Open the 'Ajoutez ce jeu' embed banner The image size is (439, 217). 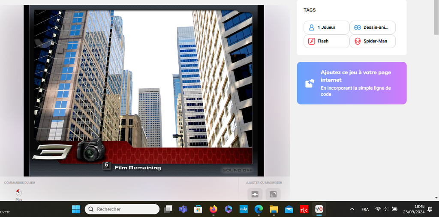click(355, 83)
